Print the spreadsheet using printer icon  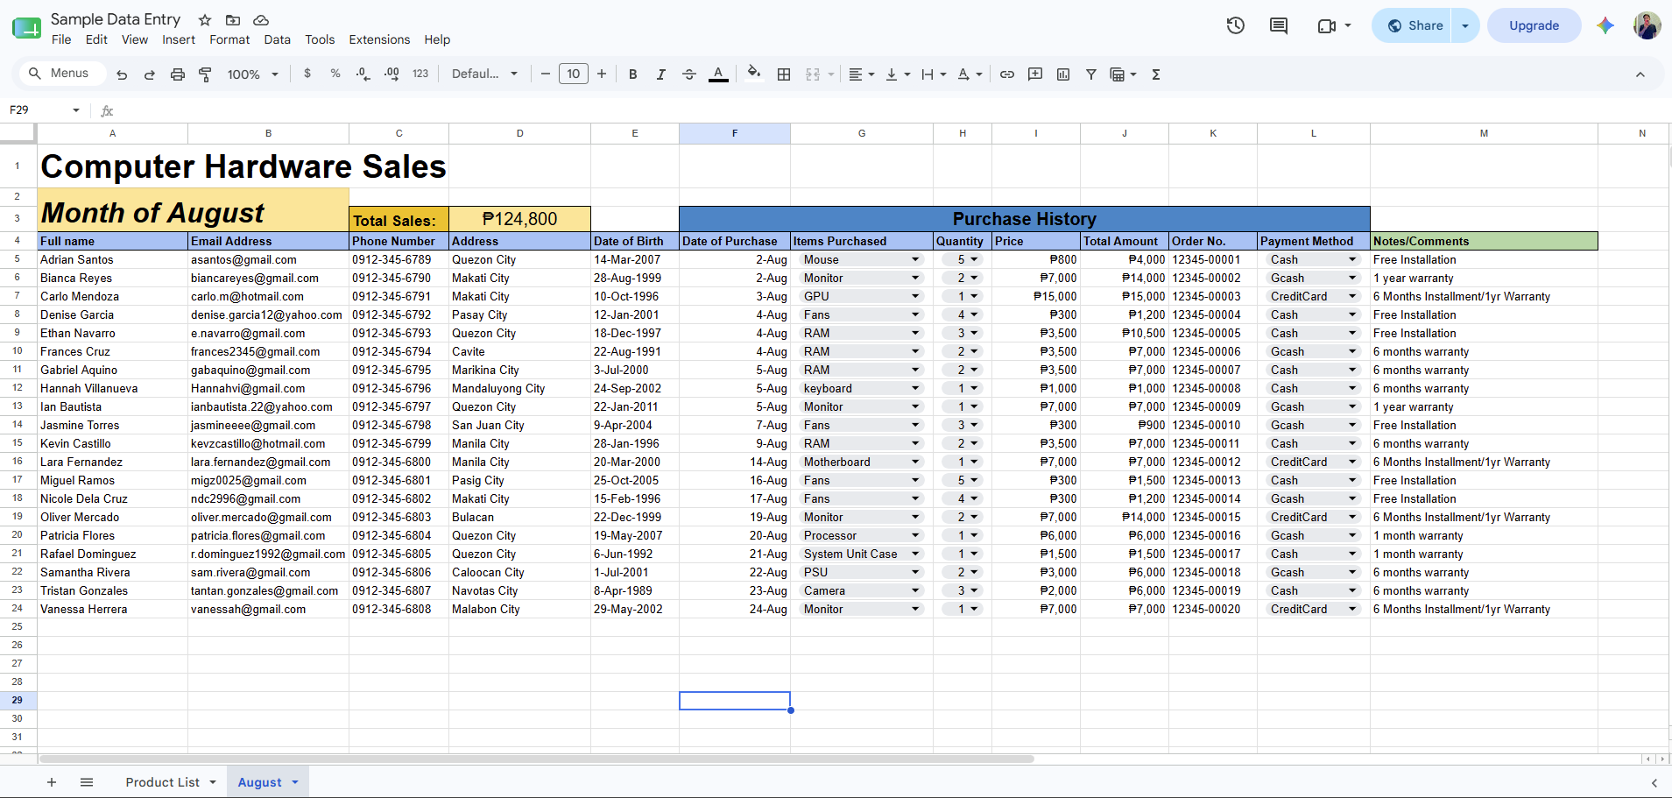coord(178,74)
